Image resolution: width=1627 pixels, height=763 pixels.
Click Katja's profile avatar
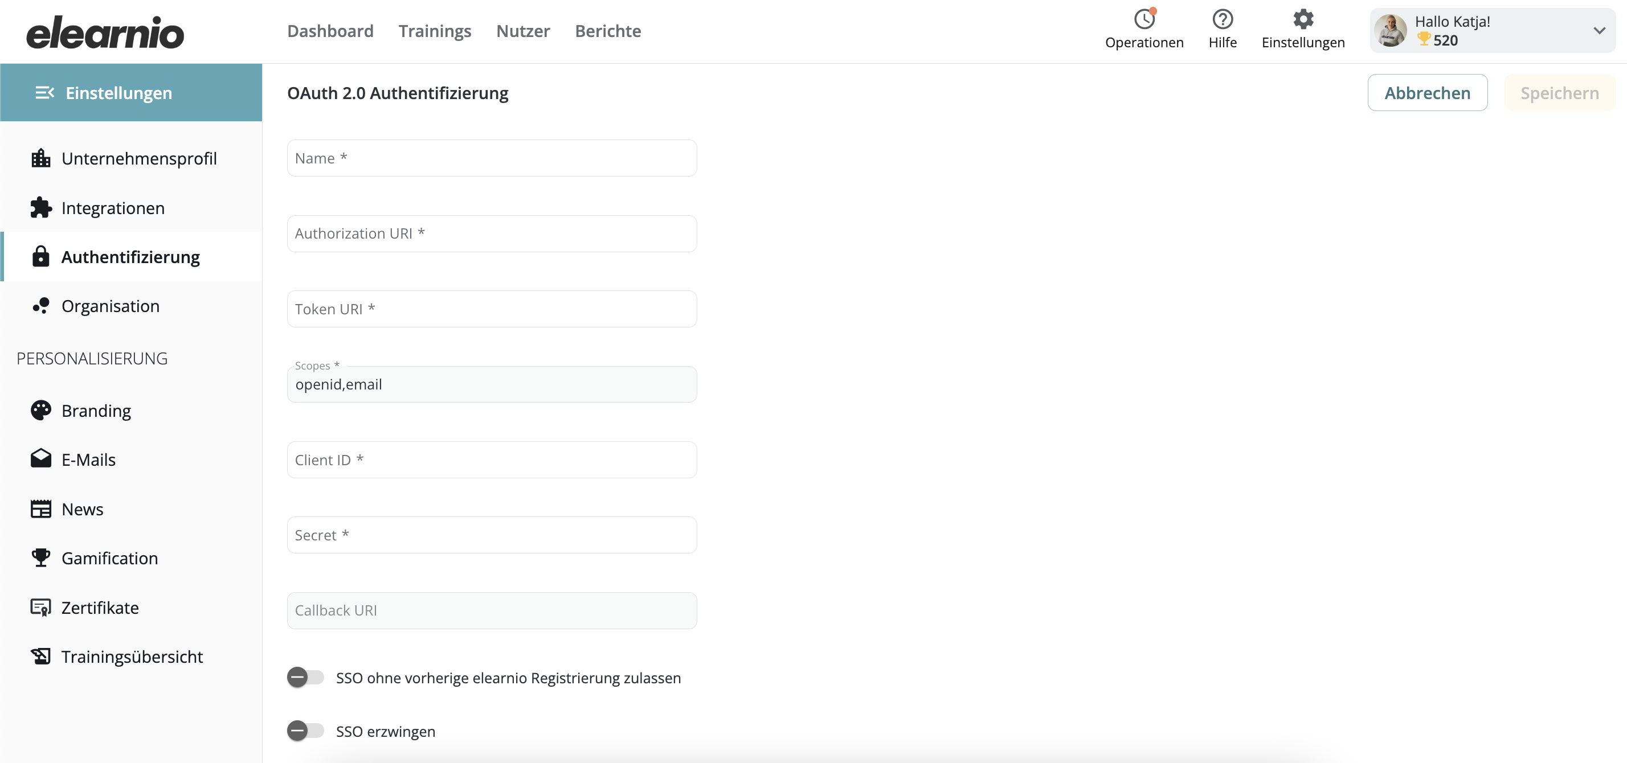pyautogui.click(x=1390, y=31)
